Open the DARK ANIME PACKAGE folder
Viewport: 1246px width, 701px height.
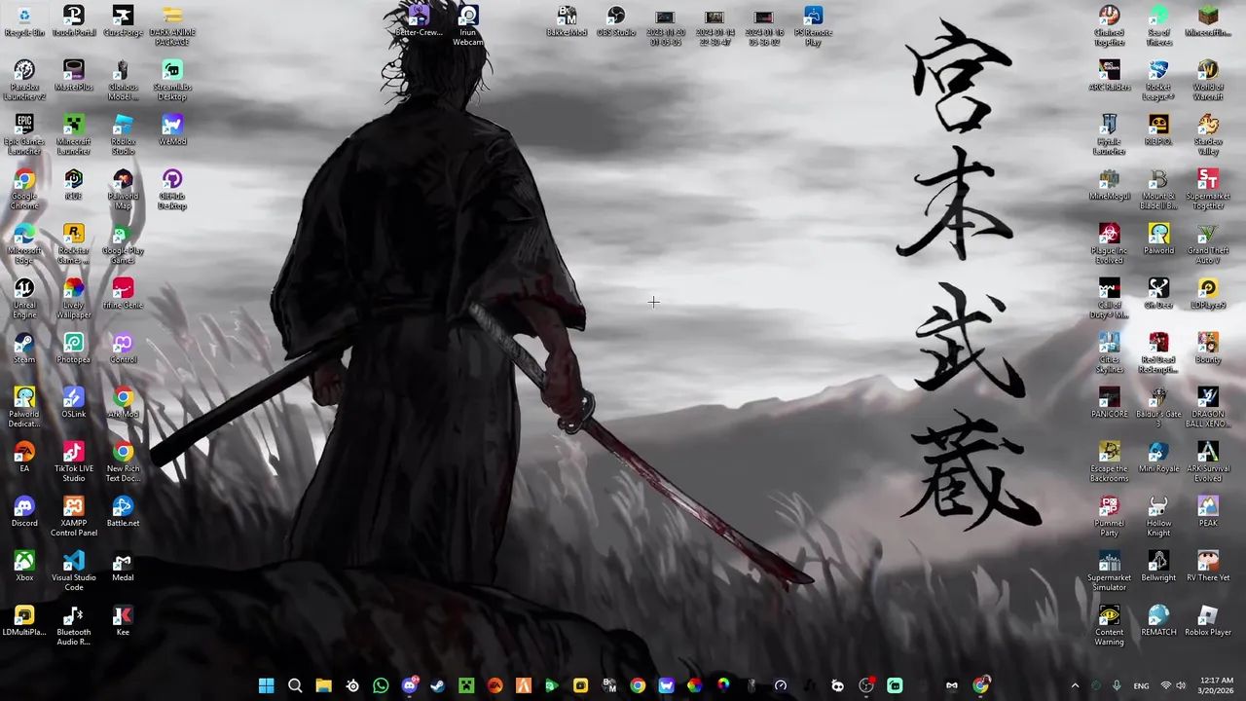click(x=172, y=26)
